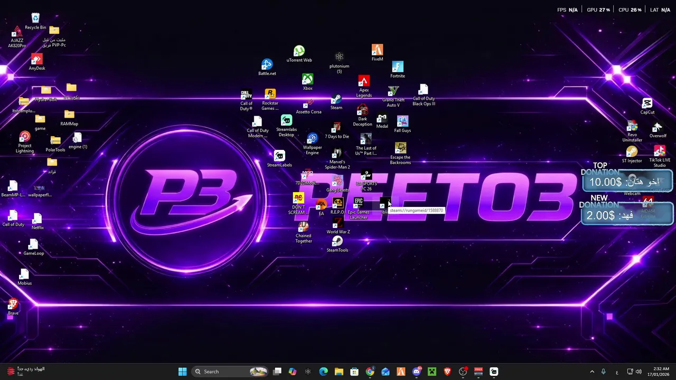
Task: Open the uTorrent Web shortcut
Action: 299,54
